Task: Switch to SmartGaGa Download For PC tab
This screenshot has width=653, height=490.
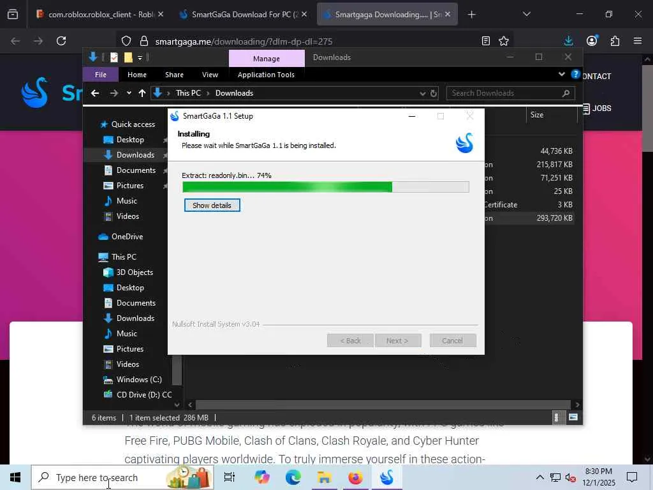Action: coord(244,15)
